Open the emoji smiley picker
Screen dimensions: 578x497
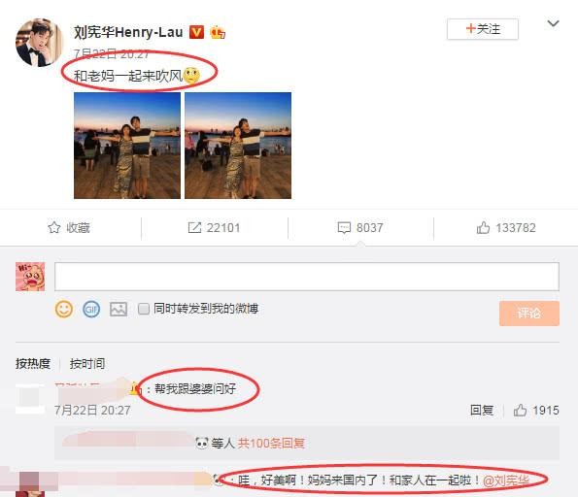[64, 309]
